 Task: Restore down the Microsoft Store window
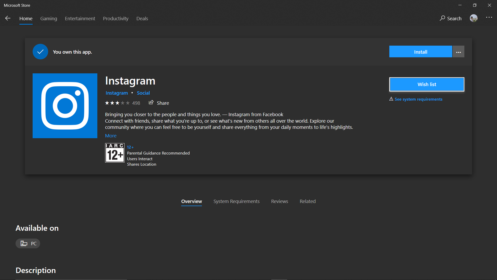[475, 5]
